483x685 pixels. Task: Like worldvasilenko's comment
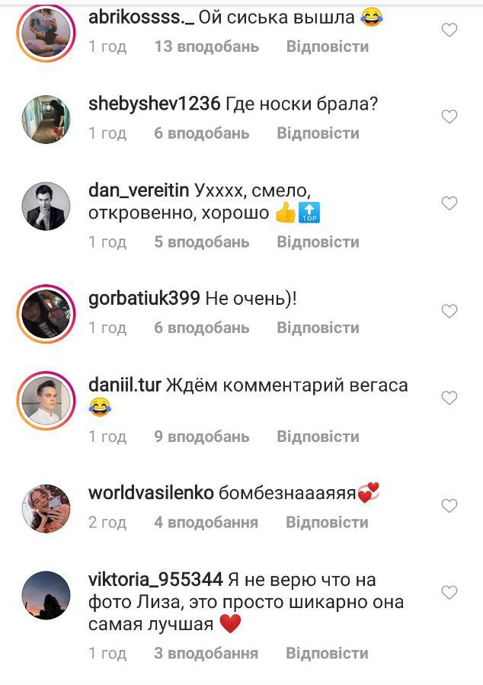tap(449, 506)
